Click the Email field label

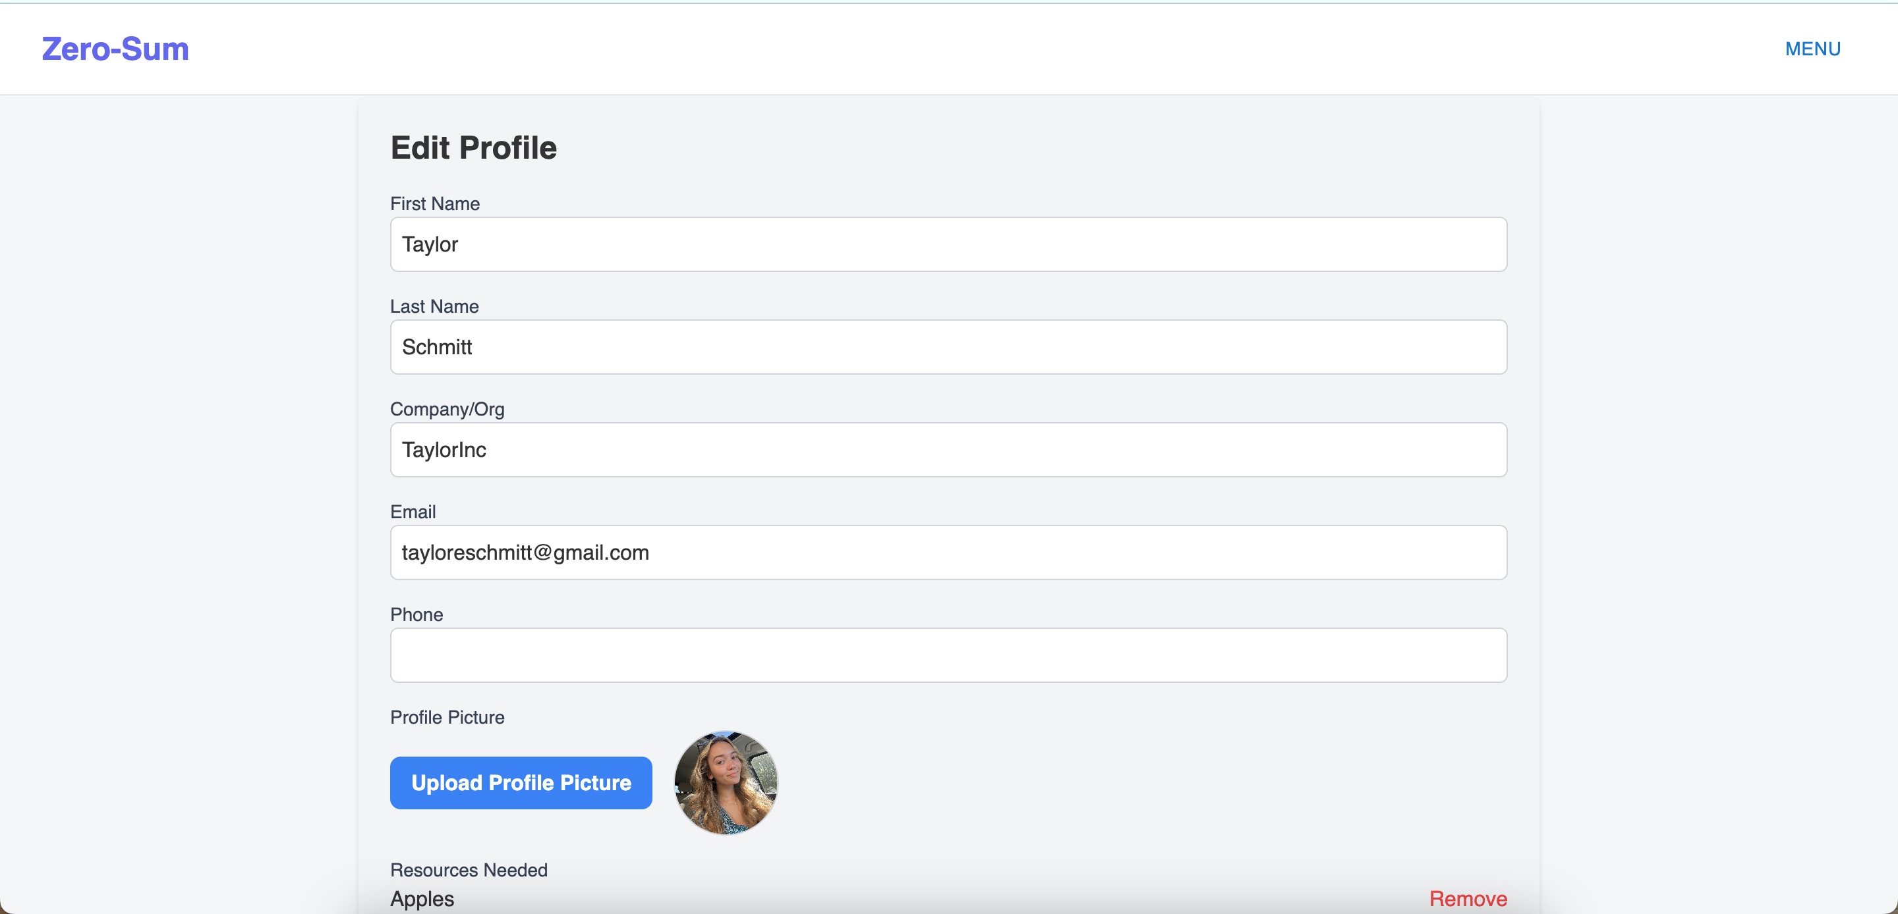(x=413, y=512)
